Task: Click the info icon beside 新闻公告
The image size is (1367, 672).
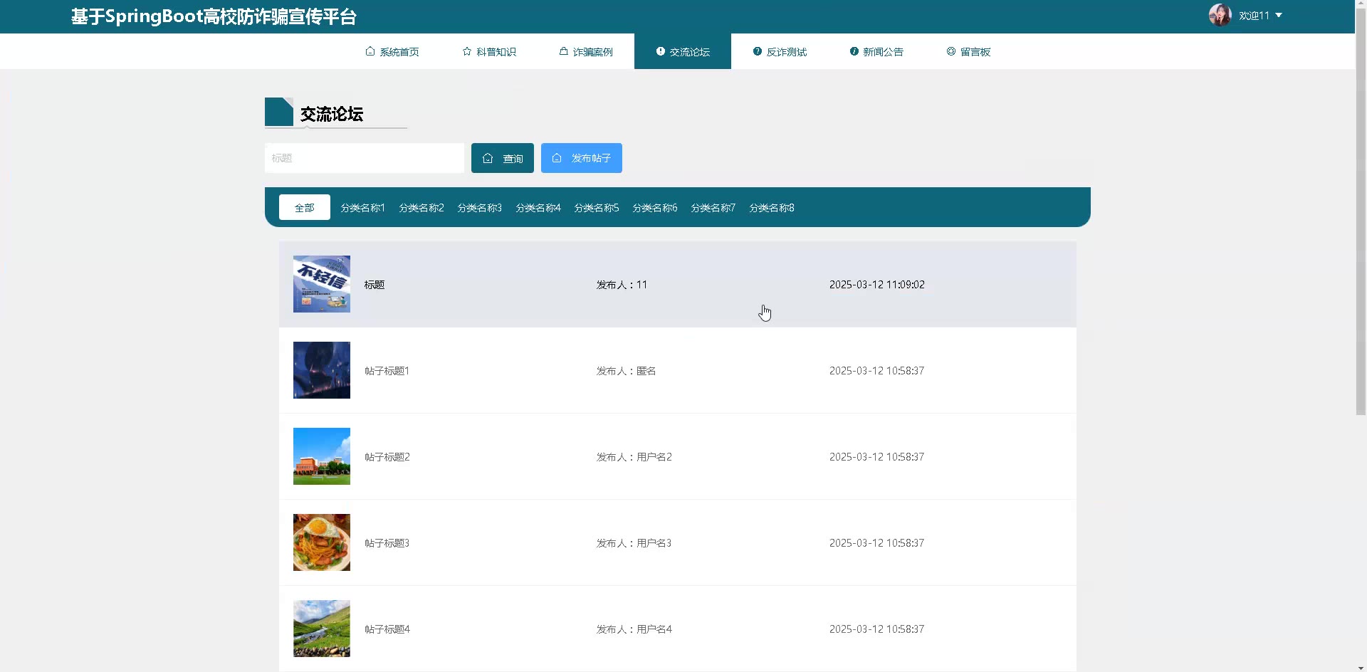Action: tap(854, 51)
